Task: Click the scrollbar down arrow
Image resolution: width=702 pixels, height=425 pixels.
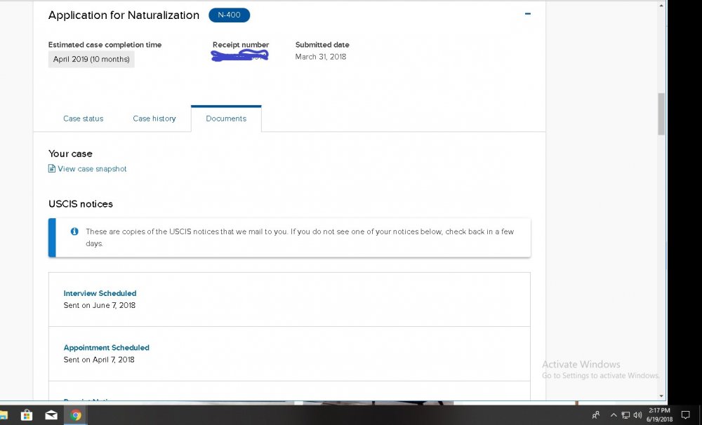Action: click(661, 396)
